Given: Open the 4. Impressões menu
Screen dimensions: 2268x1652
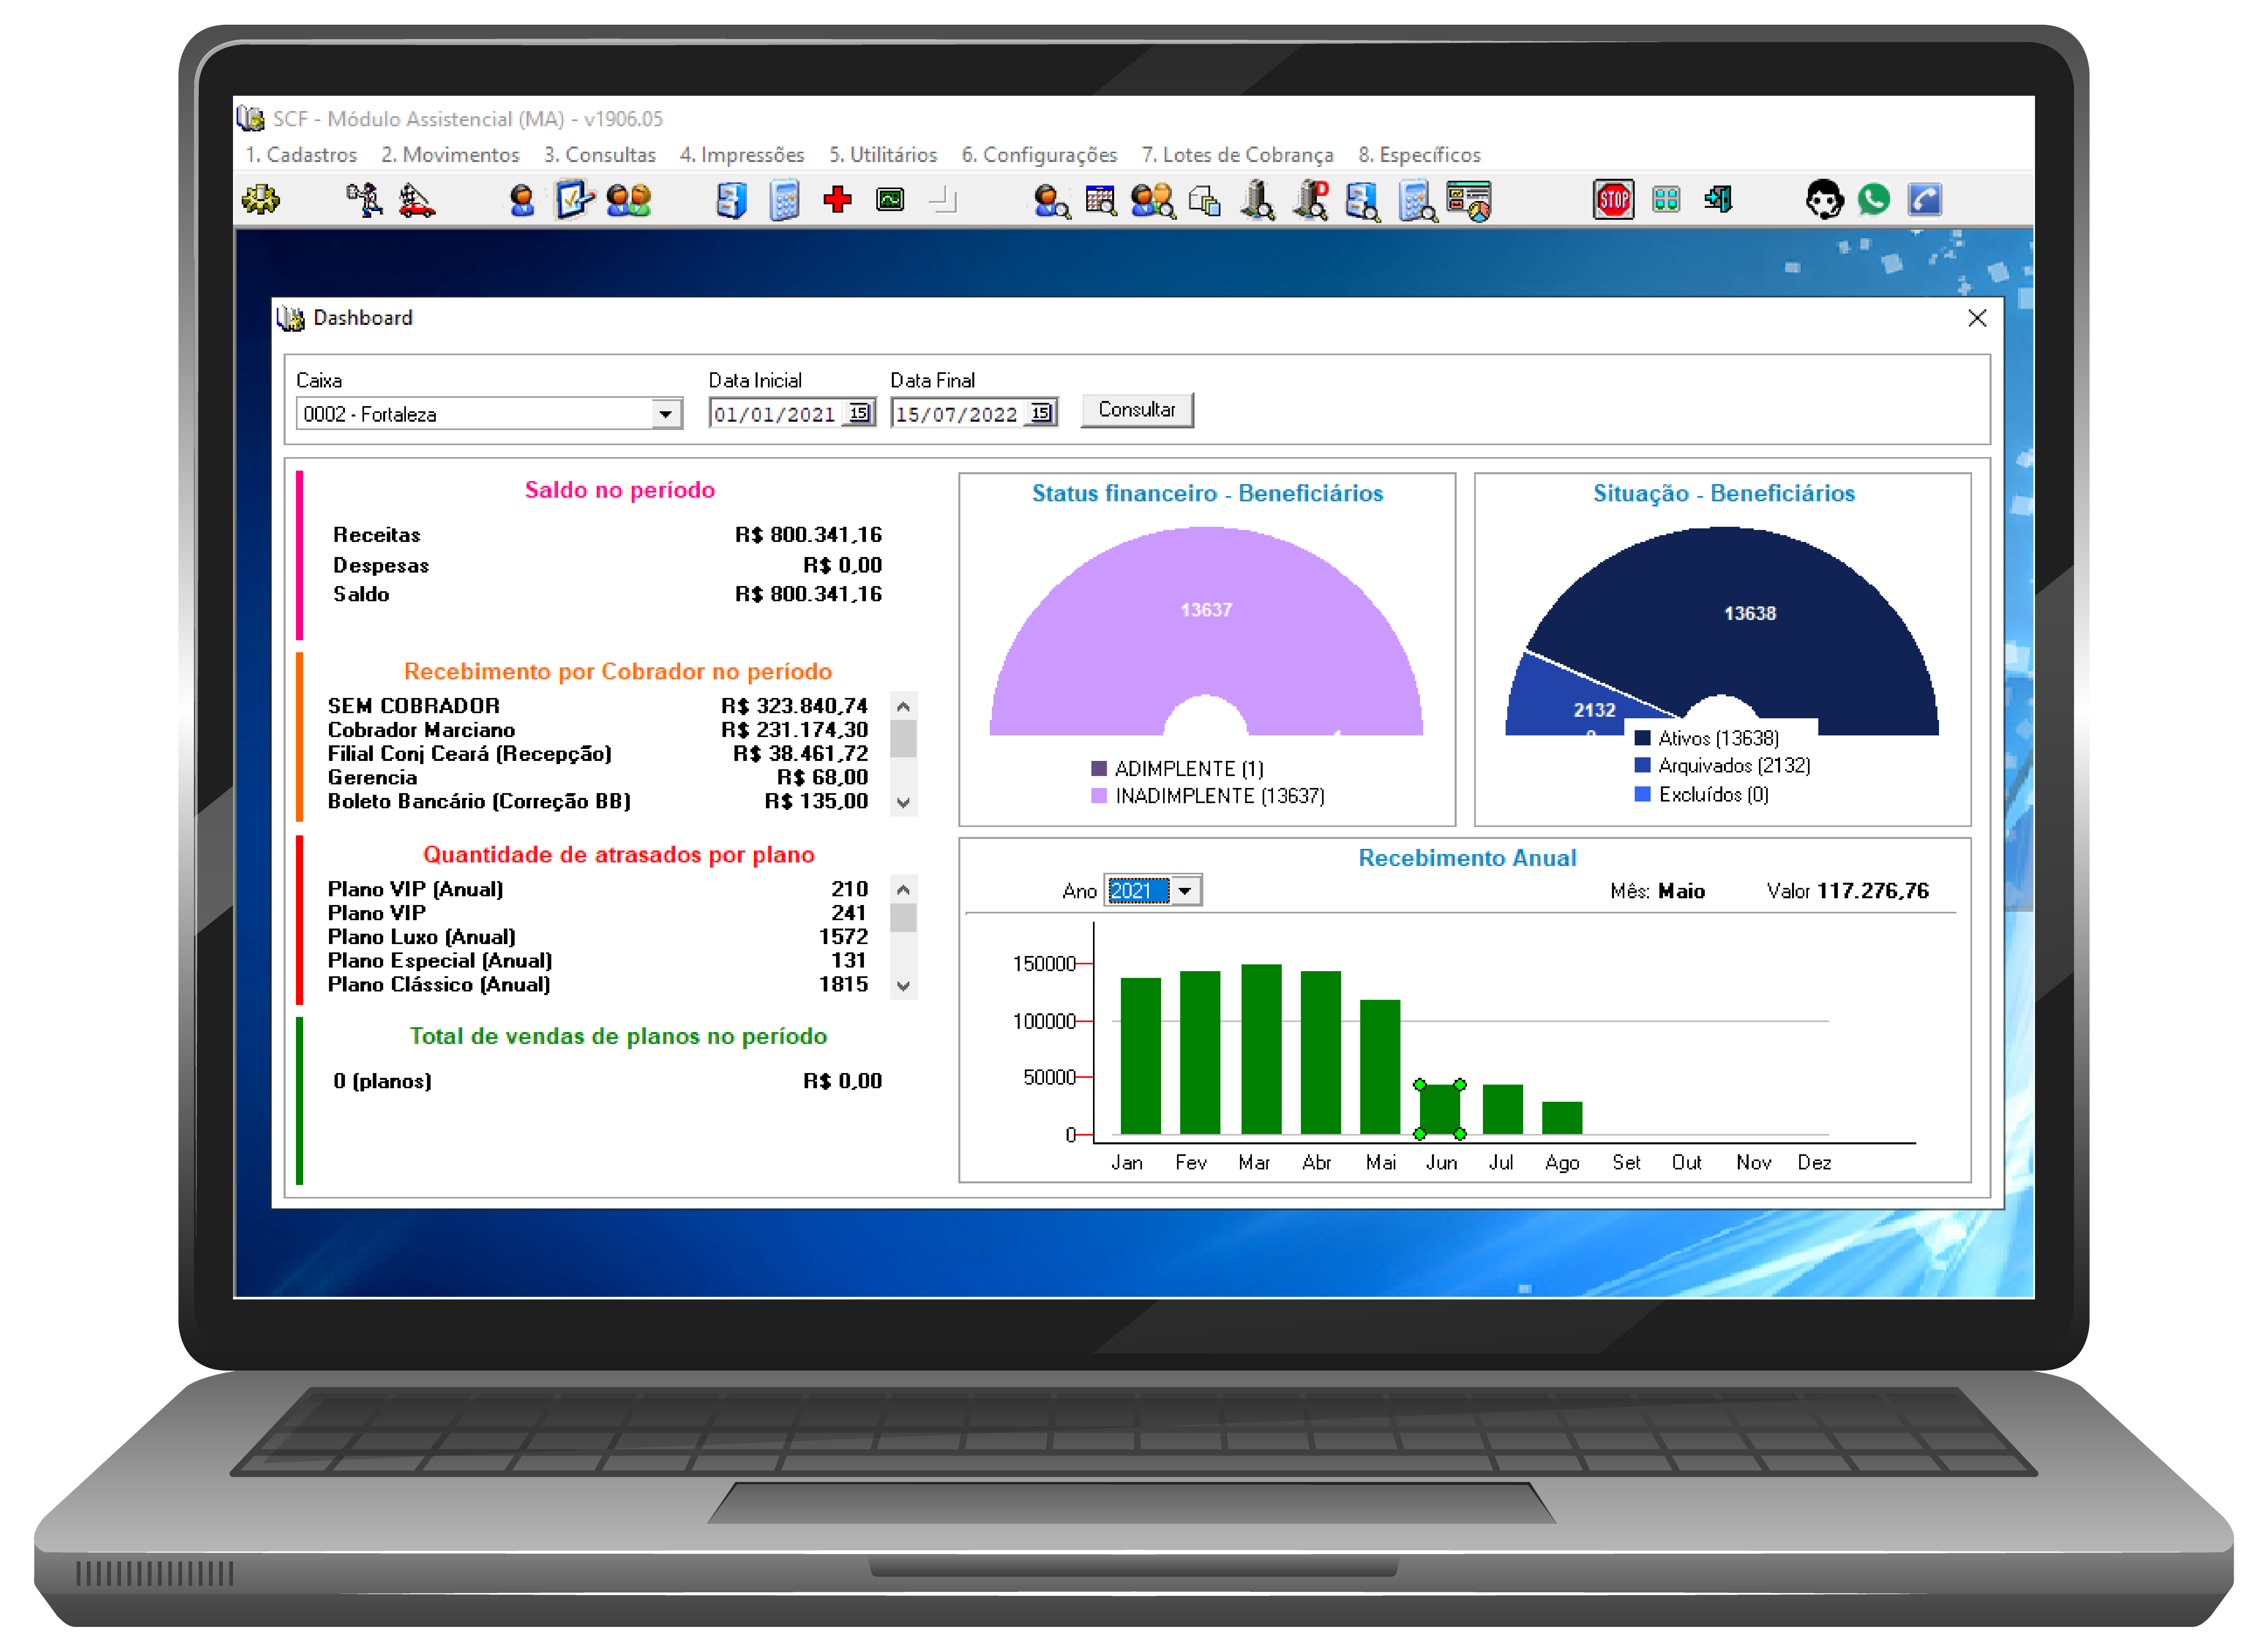Looking at the screenshot, I should click(x=742, y=155).
